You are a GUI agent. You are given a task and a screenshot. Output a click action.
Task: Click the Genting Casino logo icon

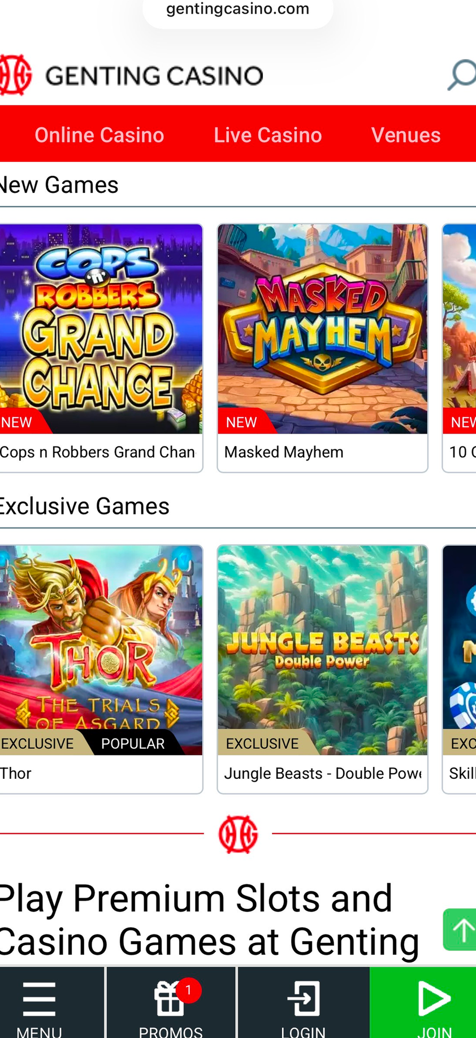coord(15,75)
